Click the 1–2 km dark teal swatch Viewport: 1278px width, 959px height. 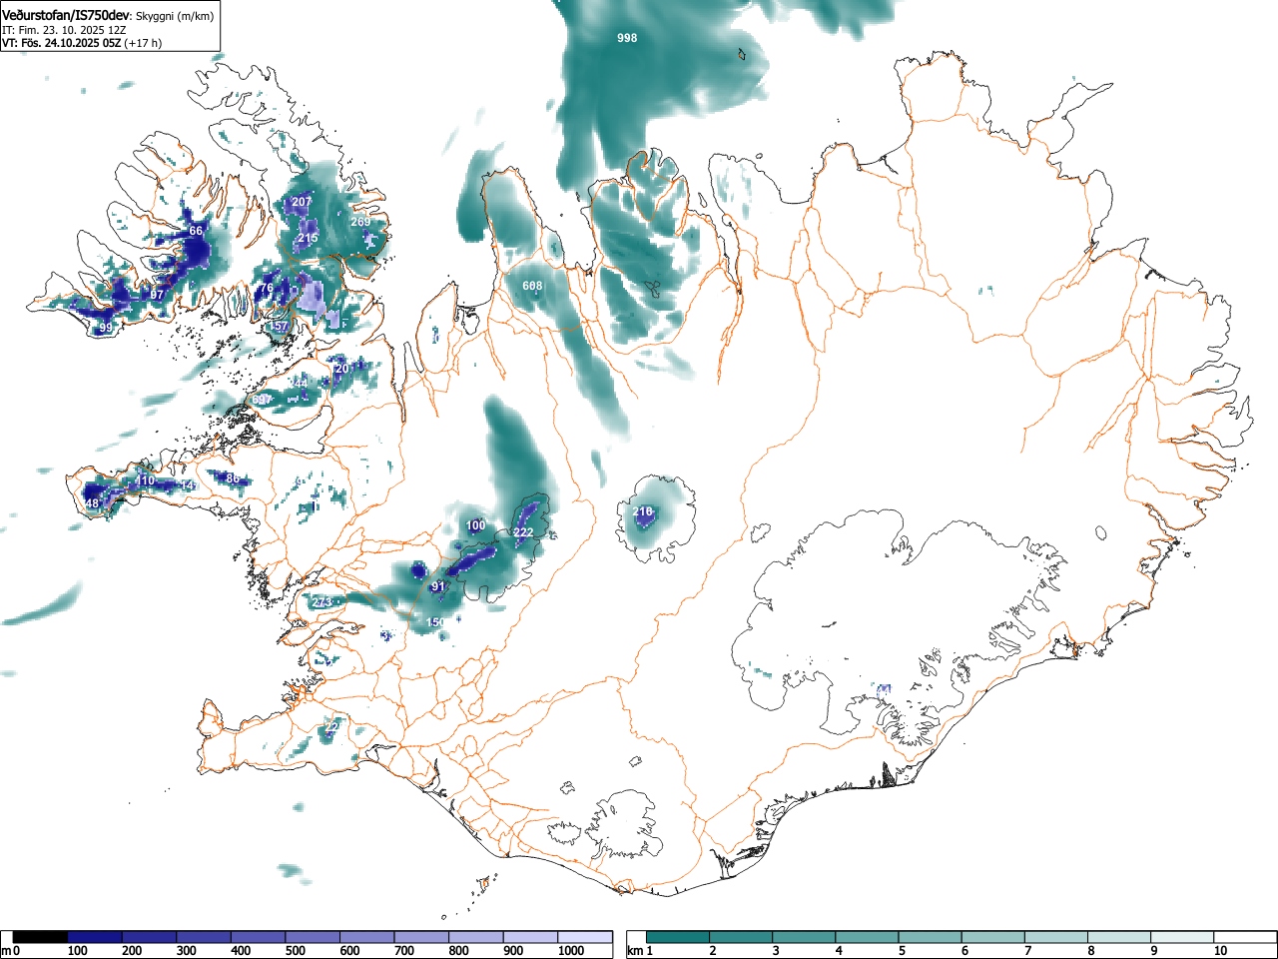[678, 937]
